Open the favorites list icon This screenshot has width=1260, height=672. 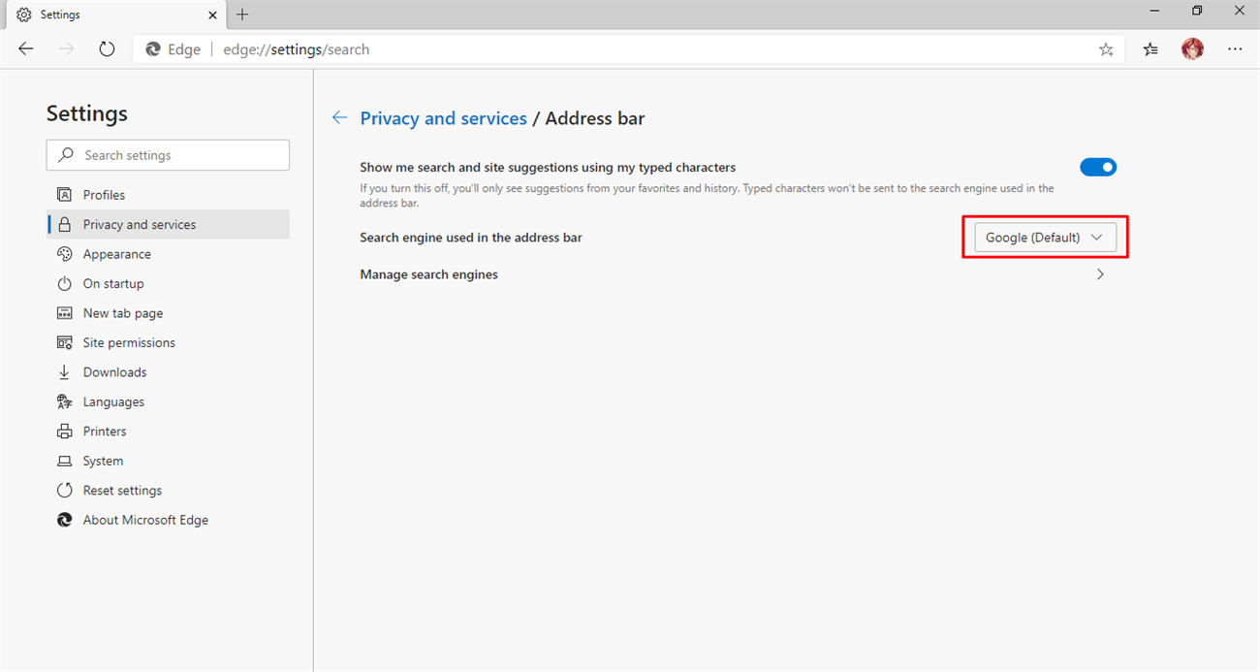[1150, 49]
